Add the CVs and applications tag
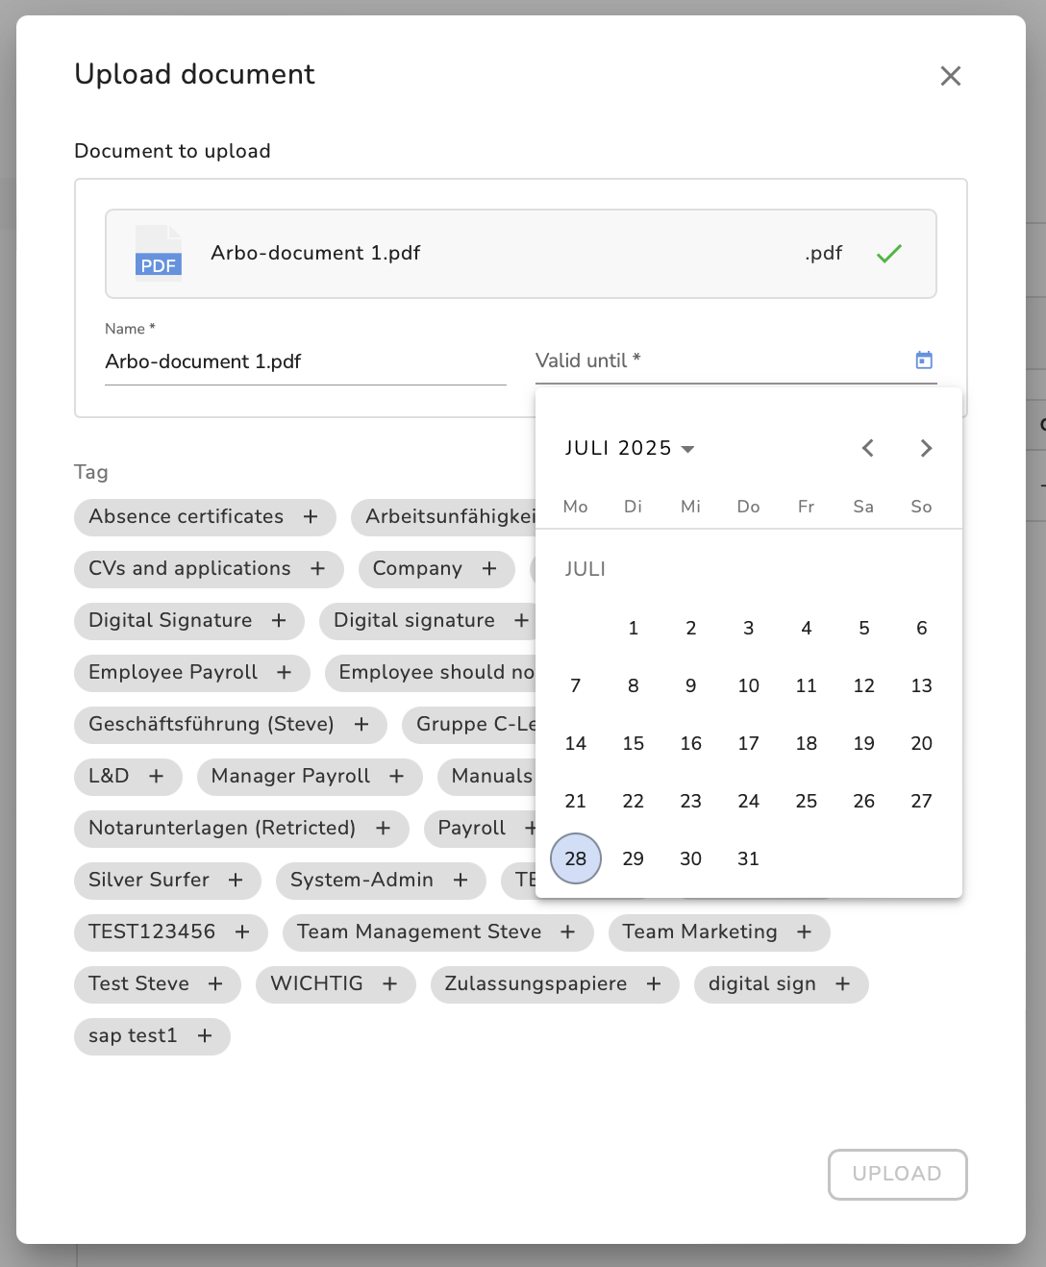 click(318, 569)
